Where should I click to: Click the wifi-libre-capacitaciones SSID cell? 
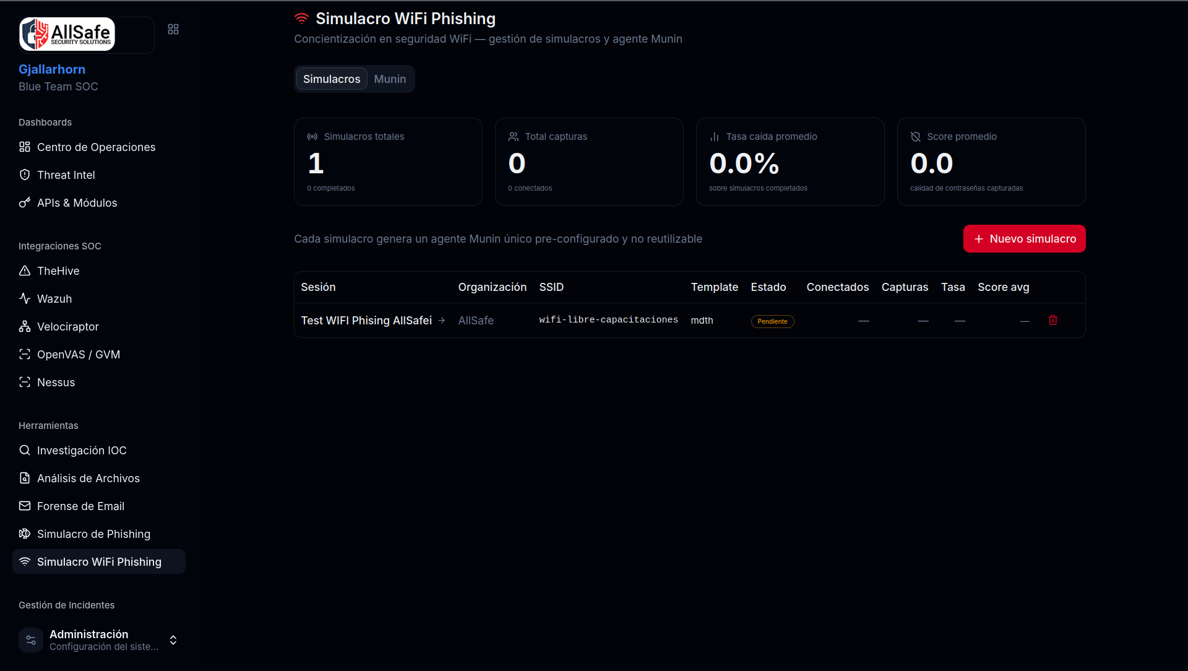[x=608, y=320]
